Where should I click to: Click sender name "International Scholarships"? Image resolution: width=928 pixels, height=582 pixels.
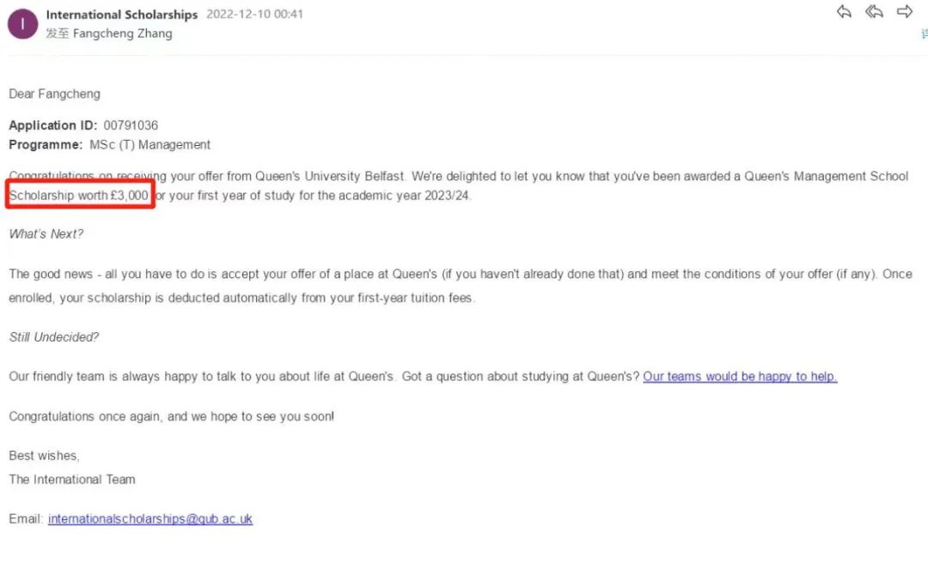click(121, 15)
